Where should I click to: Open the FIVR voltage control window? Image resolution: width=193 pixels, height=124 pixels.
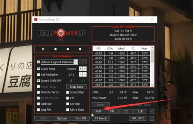[98, 111]
